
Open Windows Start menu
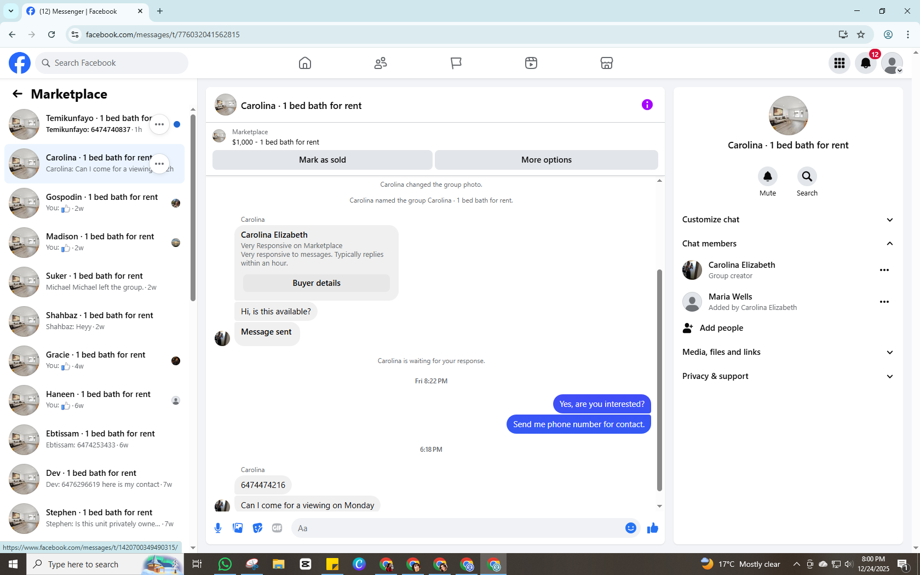coord(13,564)
